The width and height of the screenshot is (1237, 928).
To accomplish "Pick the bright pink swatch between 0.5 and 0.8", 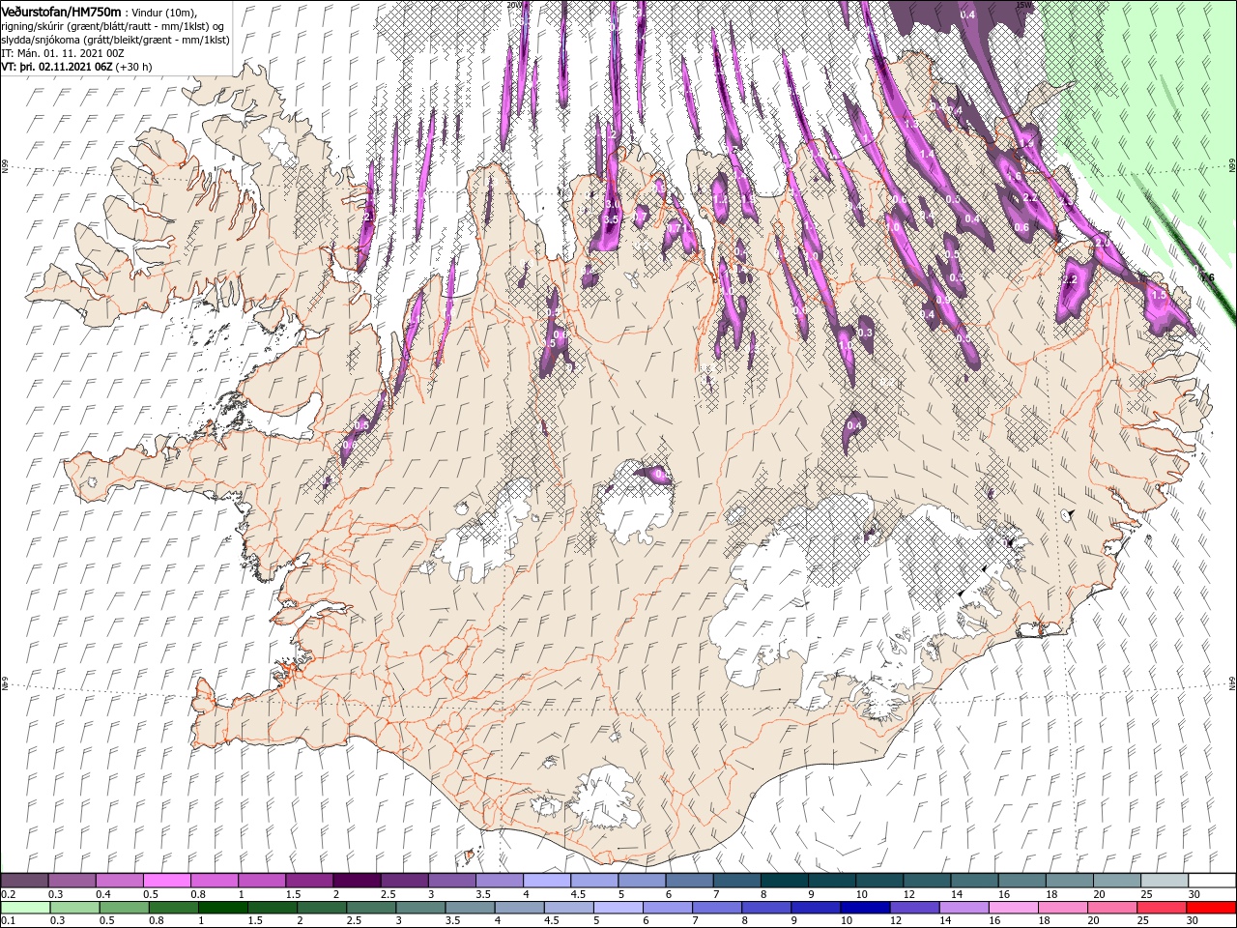I will 166,881.
